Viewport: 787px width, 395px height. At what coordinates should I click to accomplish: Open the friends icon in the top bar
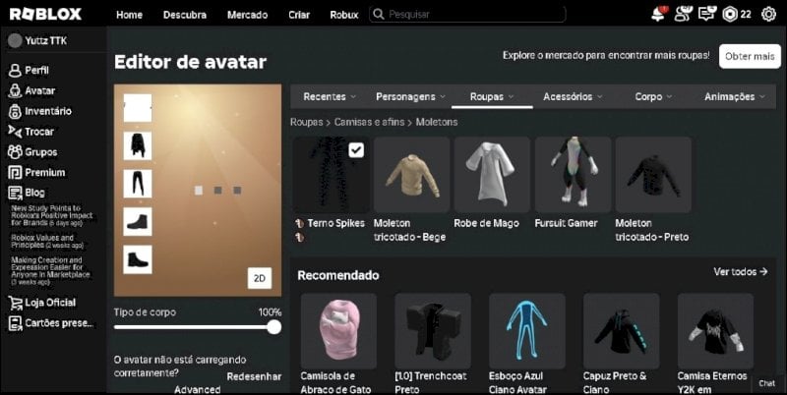pyautogui.click(x=683, y=14)
